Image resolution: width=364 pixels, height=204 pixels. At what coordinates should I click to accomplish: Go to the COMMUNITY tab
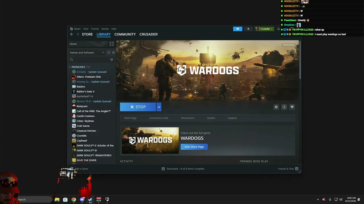[x=125, y=34]
